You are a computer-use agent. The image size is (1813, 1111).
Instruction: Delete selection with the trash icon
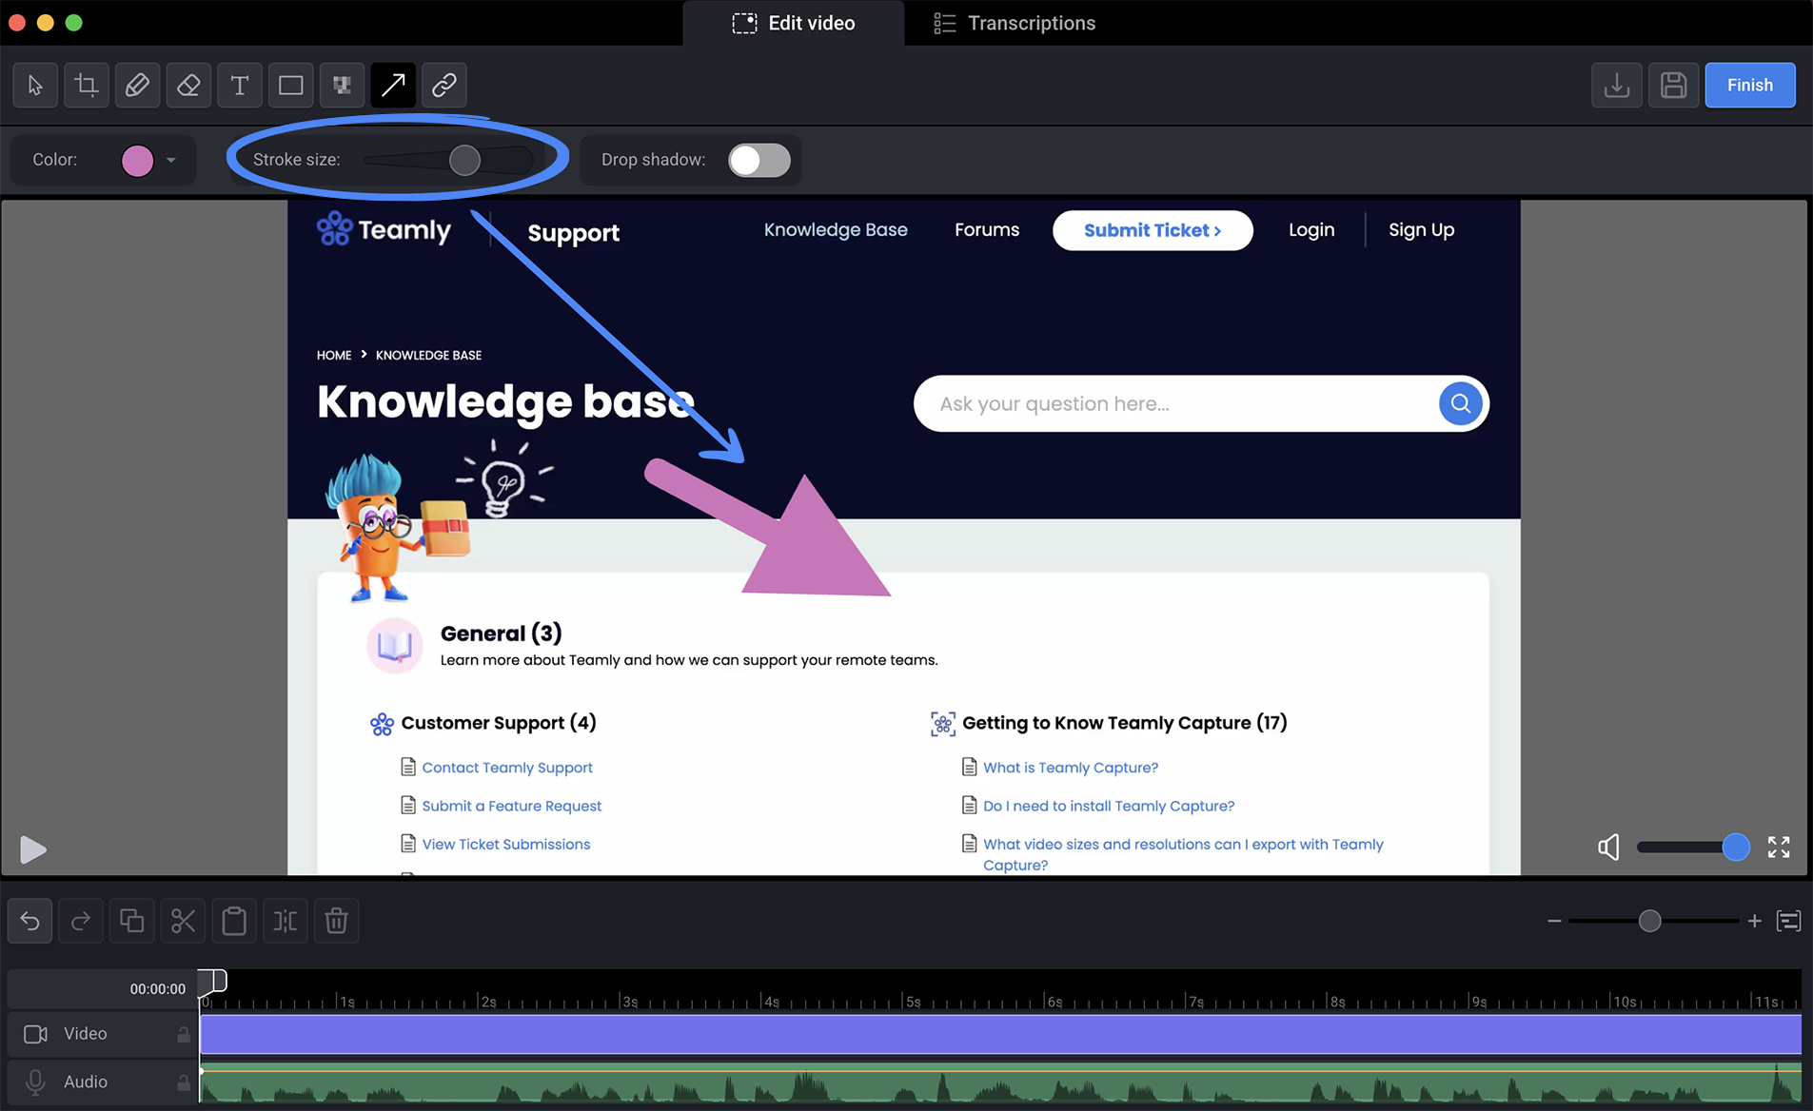pyautogui.click(x=336, y=921)
